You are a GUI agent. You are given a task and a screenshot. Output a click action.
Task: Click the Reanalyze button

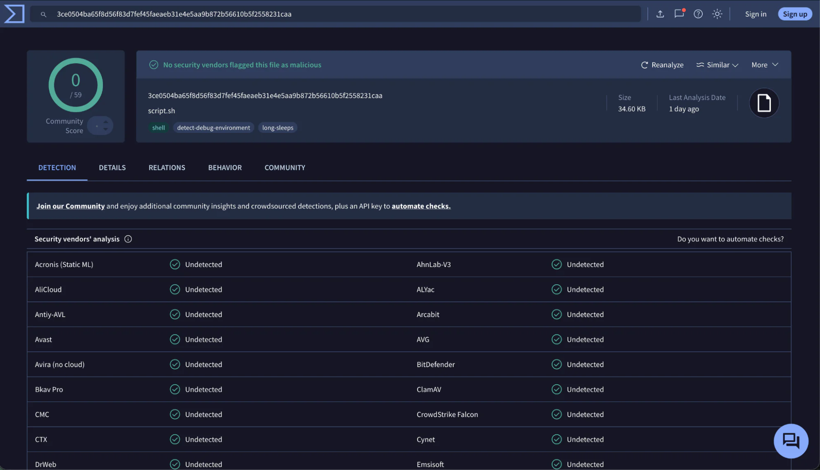tap(662, 65)
